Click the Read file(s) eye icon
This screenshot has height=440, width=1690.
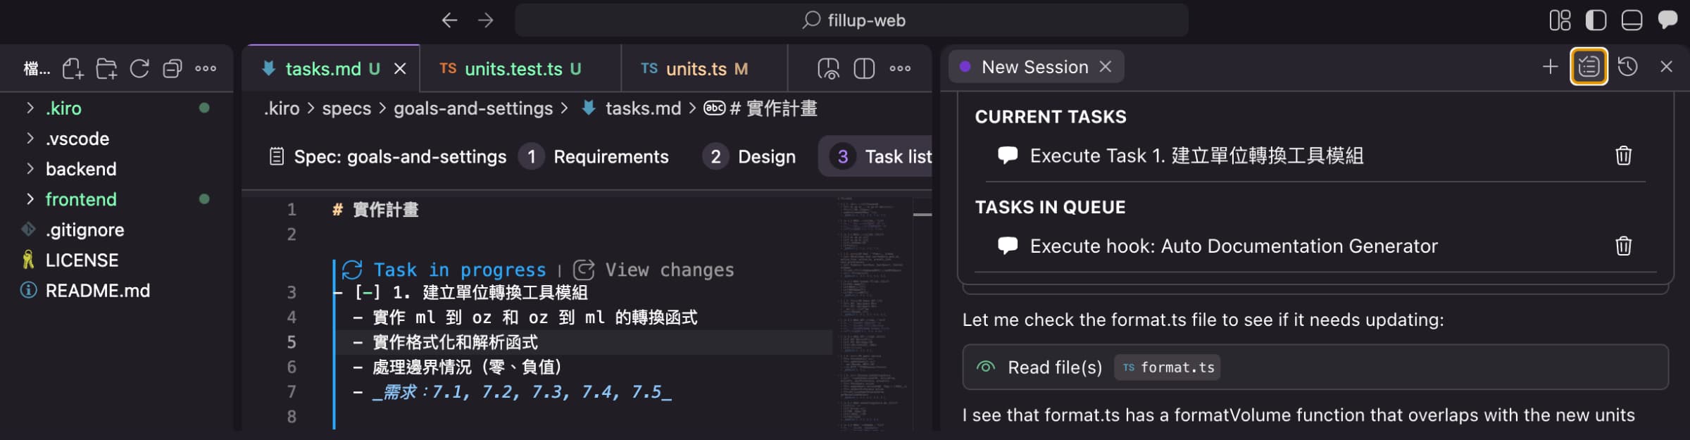(986, 367)
